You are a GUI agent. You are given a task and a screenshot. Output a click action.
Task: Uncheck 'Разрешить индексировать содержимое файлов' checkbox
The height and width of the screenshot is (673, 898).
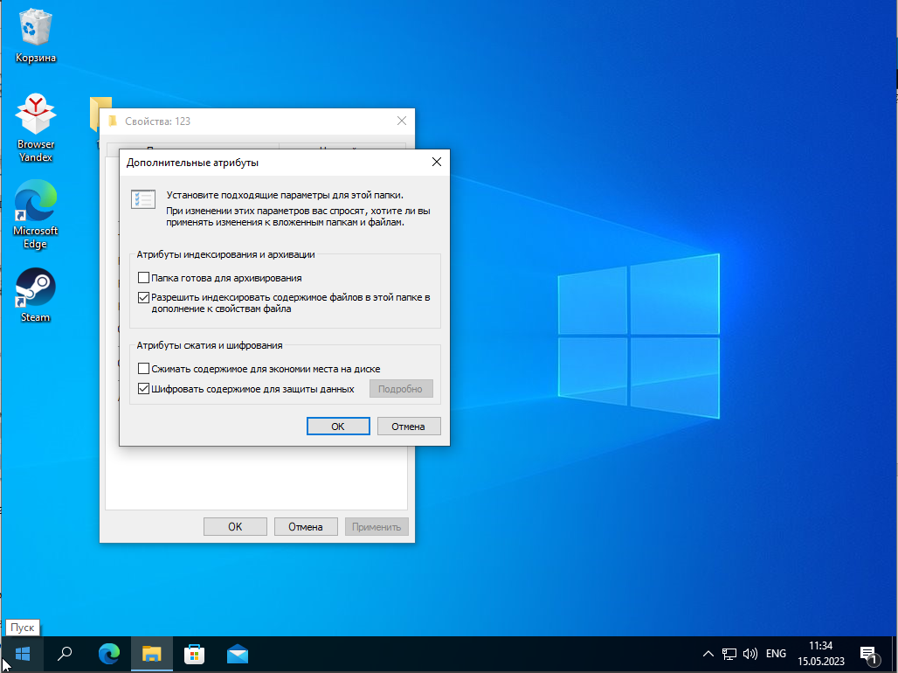pos(144,297)
